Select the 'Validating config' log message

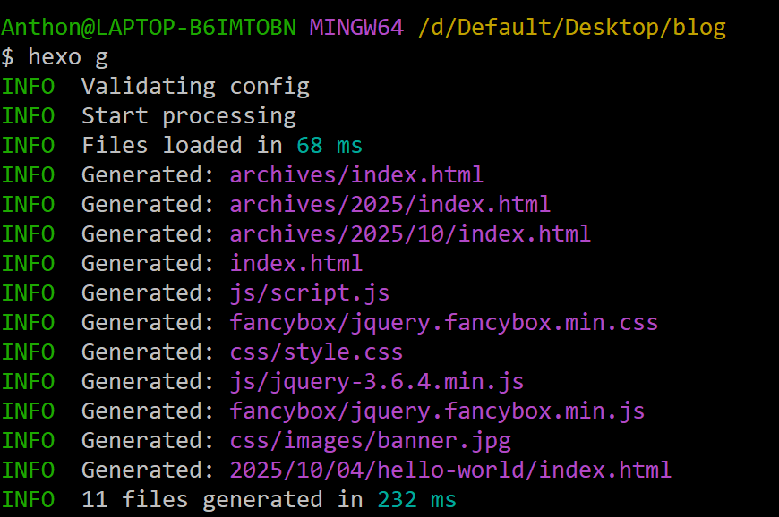point(195,87)
